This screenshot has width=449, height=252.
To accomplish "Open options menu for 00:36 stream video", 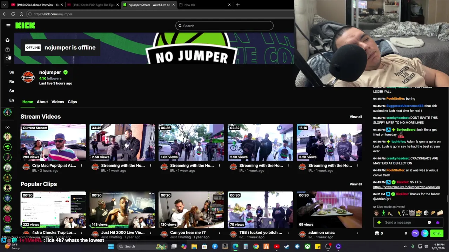I will (220, 166).
